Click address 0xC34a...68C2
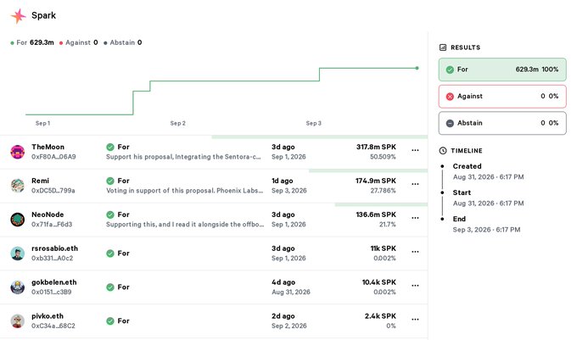577x340 pixels. (53, 326)
